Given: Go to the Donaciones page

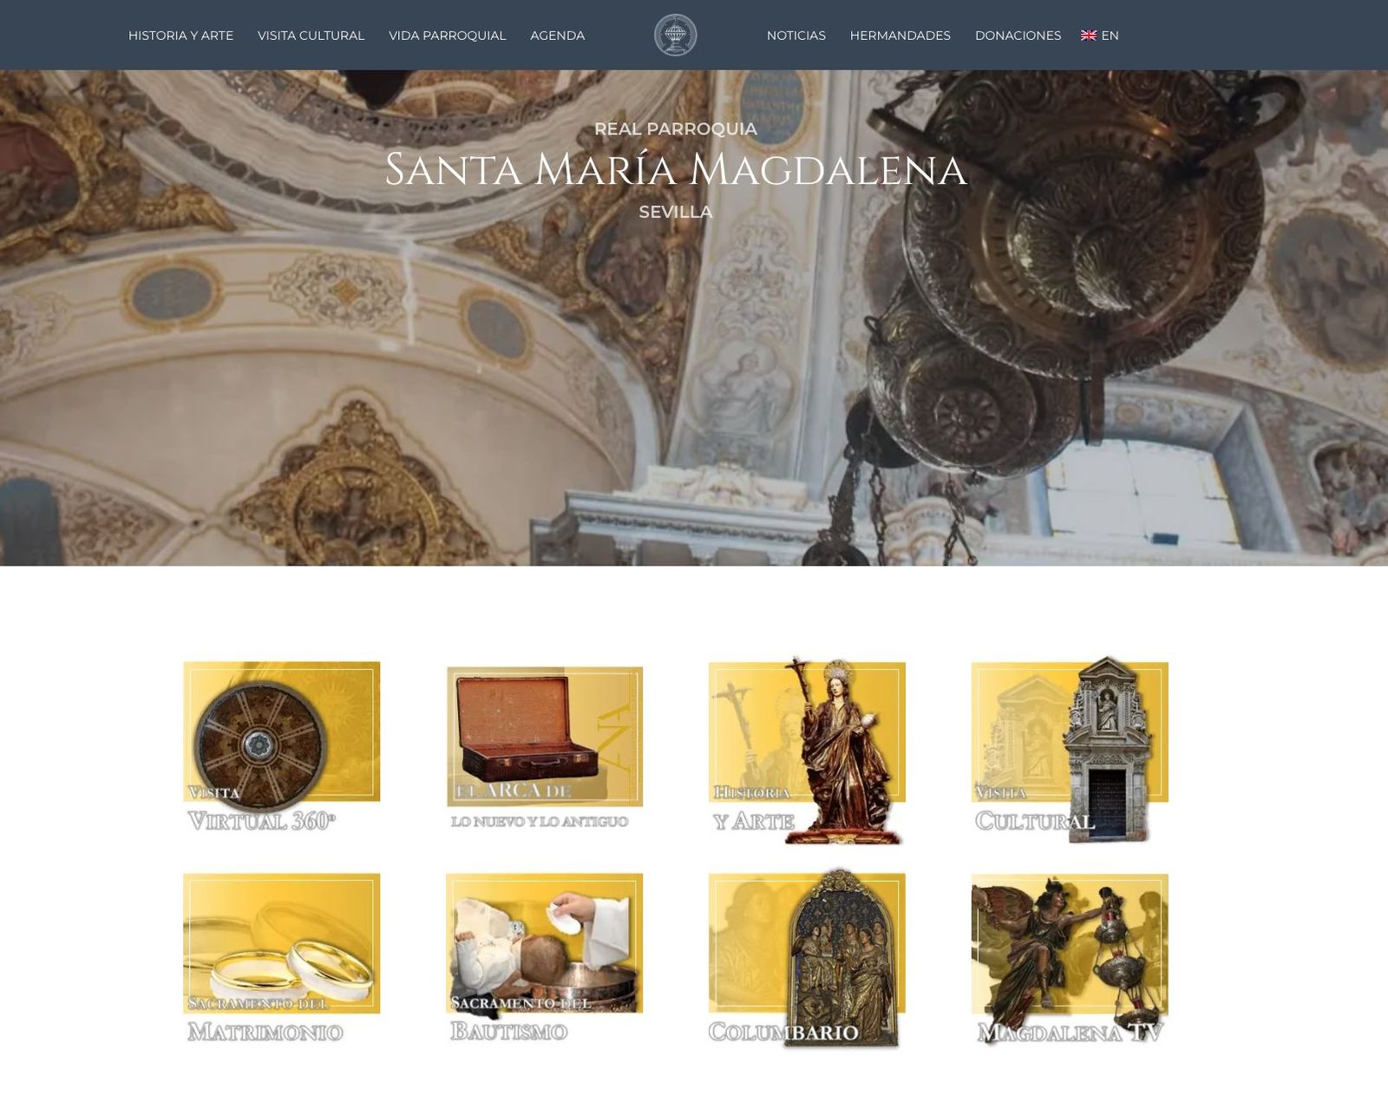Looking at the screenshot, I should pos(1018,36).
